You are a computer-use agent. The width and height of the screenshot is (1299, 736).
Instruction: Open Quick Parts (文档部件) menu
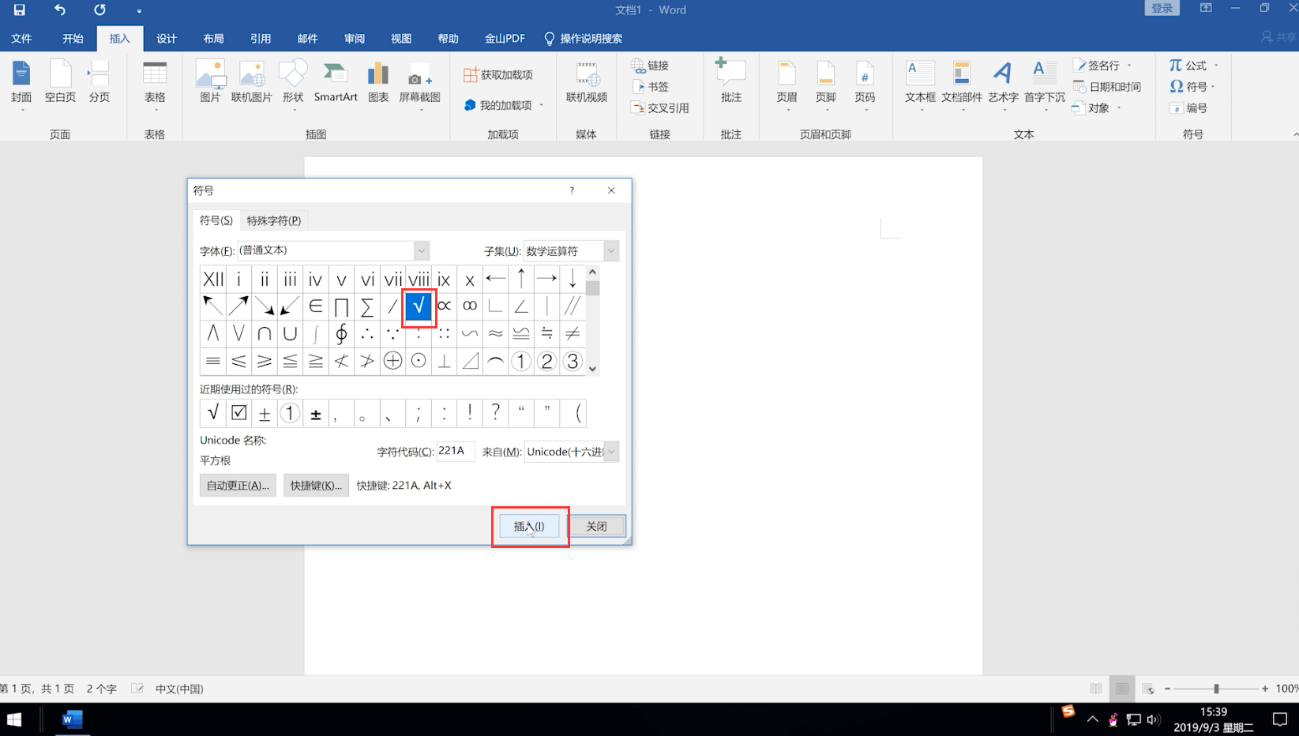(x=962, y=85)
